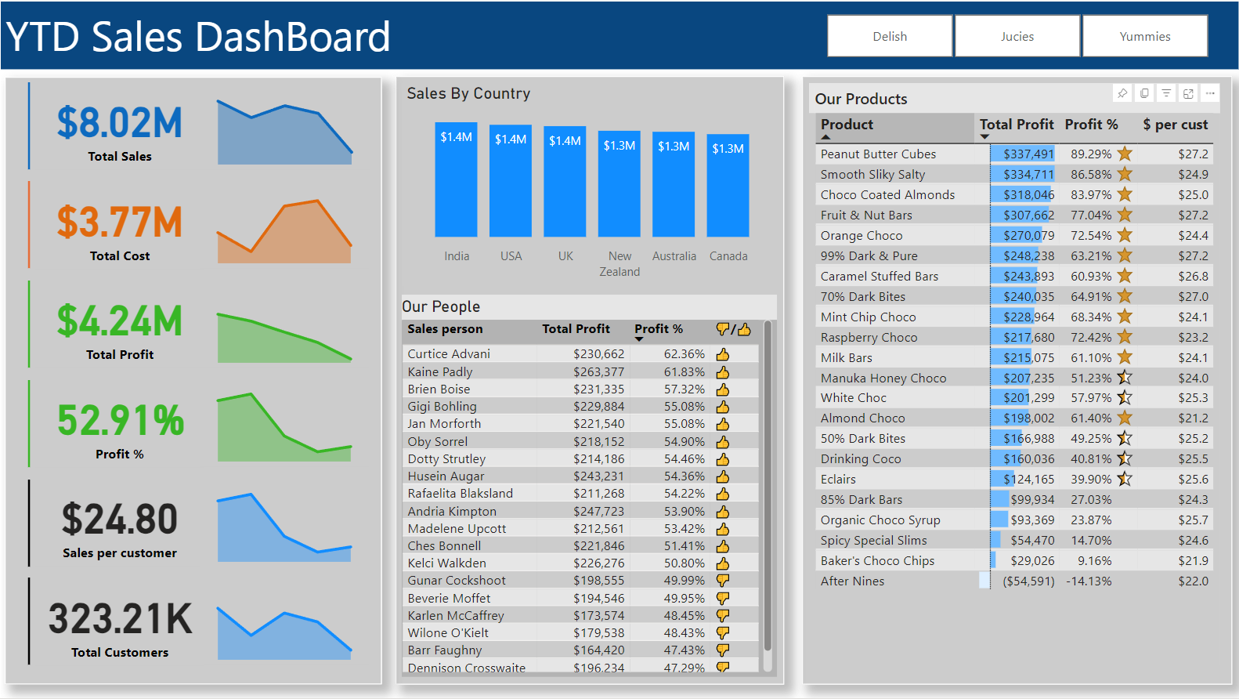Pin the Our Products visual
1239x699 pixels.
click(1122, 93)
